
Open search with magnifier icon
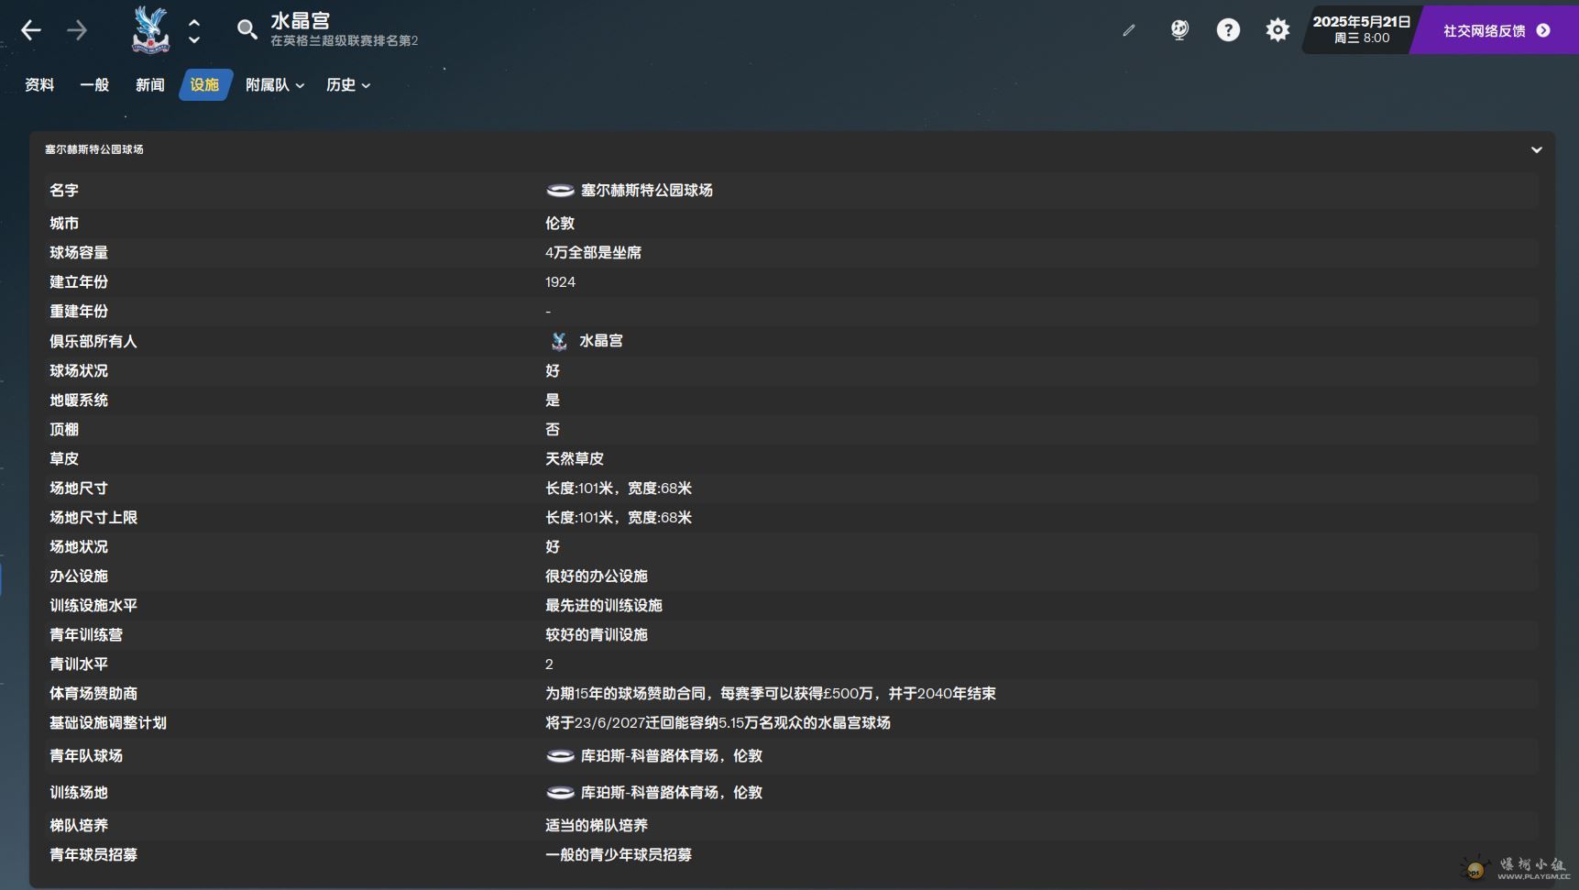coord(247,29)
